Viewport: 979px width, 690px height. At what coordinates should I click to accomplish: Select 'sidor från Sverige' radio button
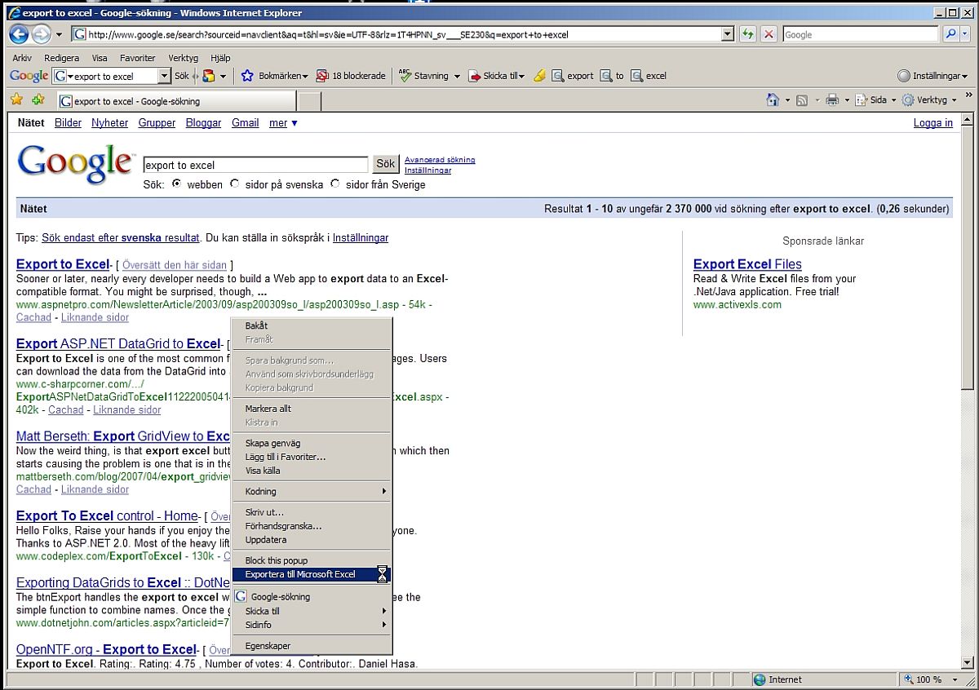click(x=334, y=184)
